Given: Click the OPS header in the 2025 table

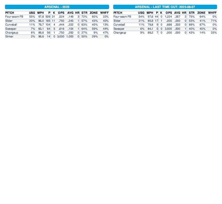Looking at the screenshot, I should pos(61,13).
